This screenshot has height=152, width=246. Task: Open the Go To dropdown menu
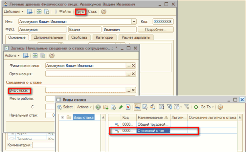click(207, 107)
